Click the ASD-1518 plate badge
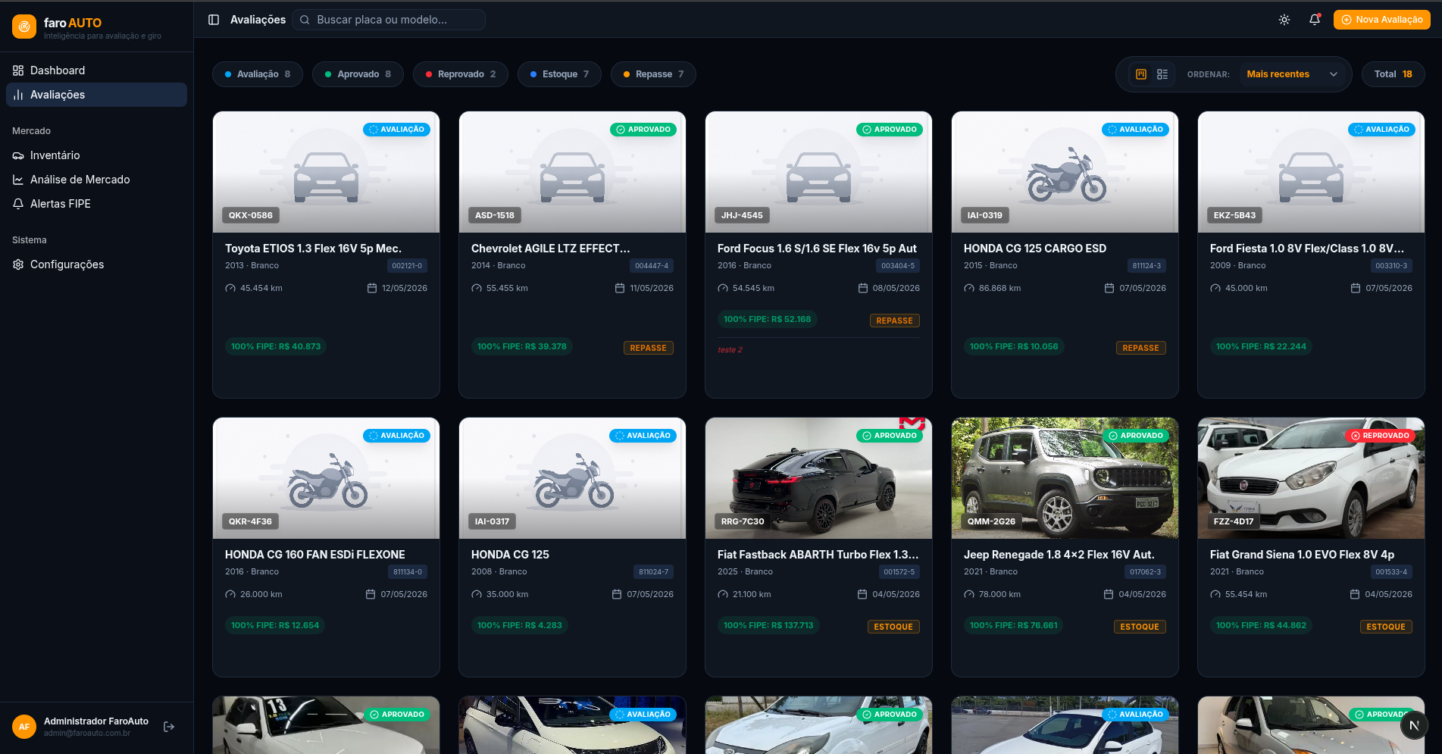The height and width of the screenshot is (754, 1442). point(495,215)
